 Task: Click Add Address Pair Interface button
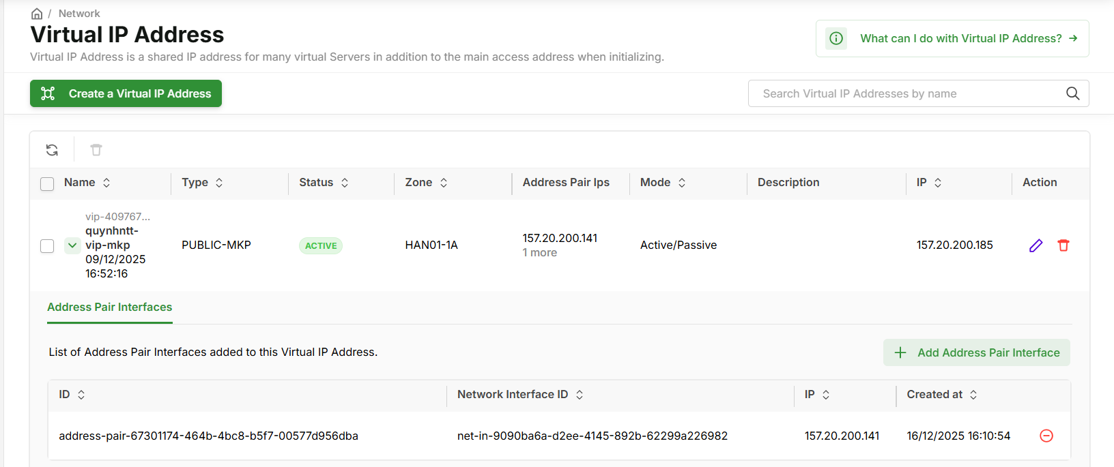point(976,352)
